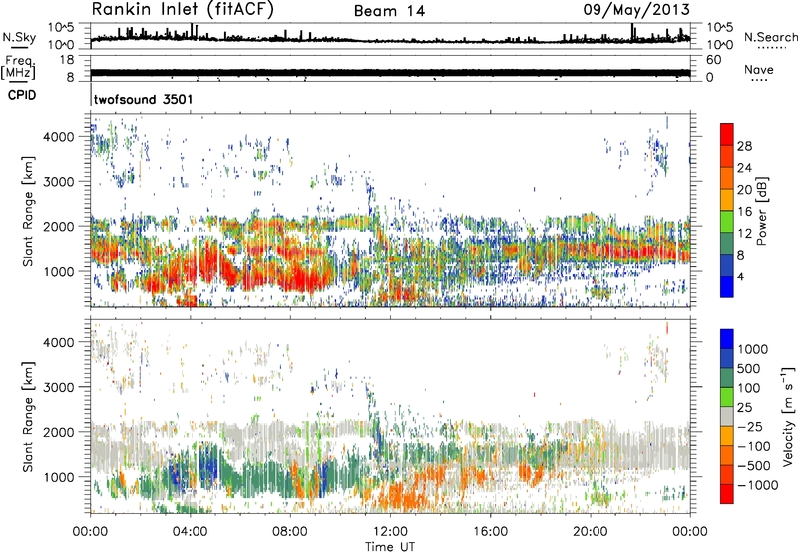Click the "16" label on power color bar
798x553 pixels.
point(744,212)
